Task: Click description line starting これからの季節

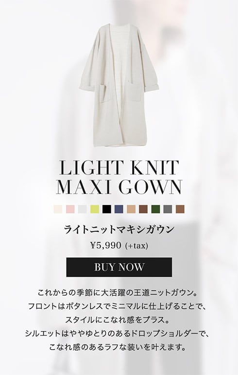Action: [x=118, y=293]
